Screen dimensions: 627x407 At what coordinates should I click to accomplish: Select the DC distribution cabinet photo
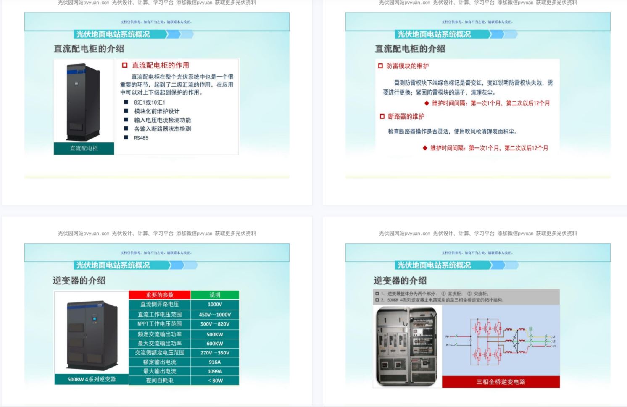pyautogui.click(x=84, y=102)
